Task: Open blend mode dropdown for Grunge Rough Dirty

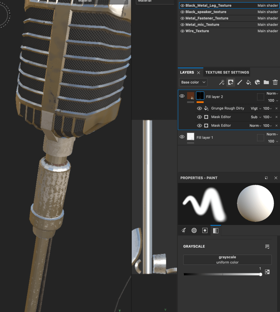Action: click(x=256, y=109)
